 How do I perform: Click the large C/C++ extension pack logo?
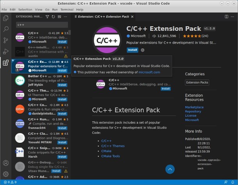pos(107,40)
